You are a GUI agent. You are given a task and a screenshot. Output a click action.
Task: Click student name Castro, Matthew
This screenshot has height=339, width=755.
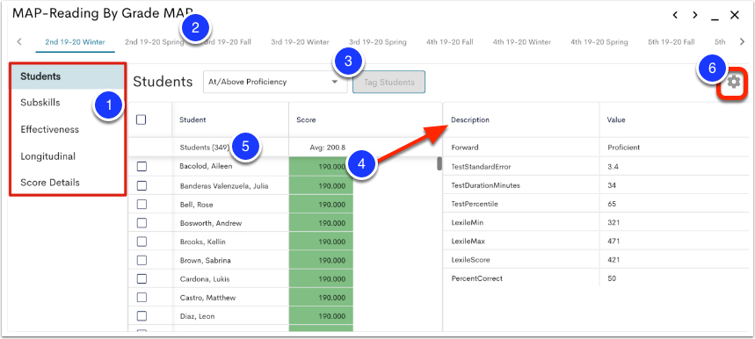pos(207,298)
